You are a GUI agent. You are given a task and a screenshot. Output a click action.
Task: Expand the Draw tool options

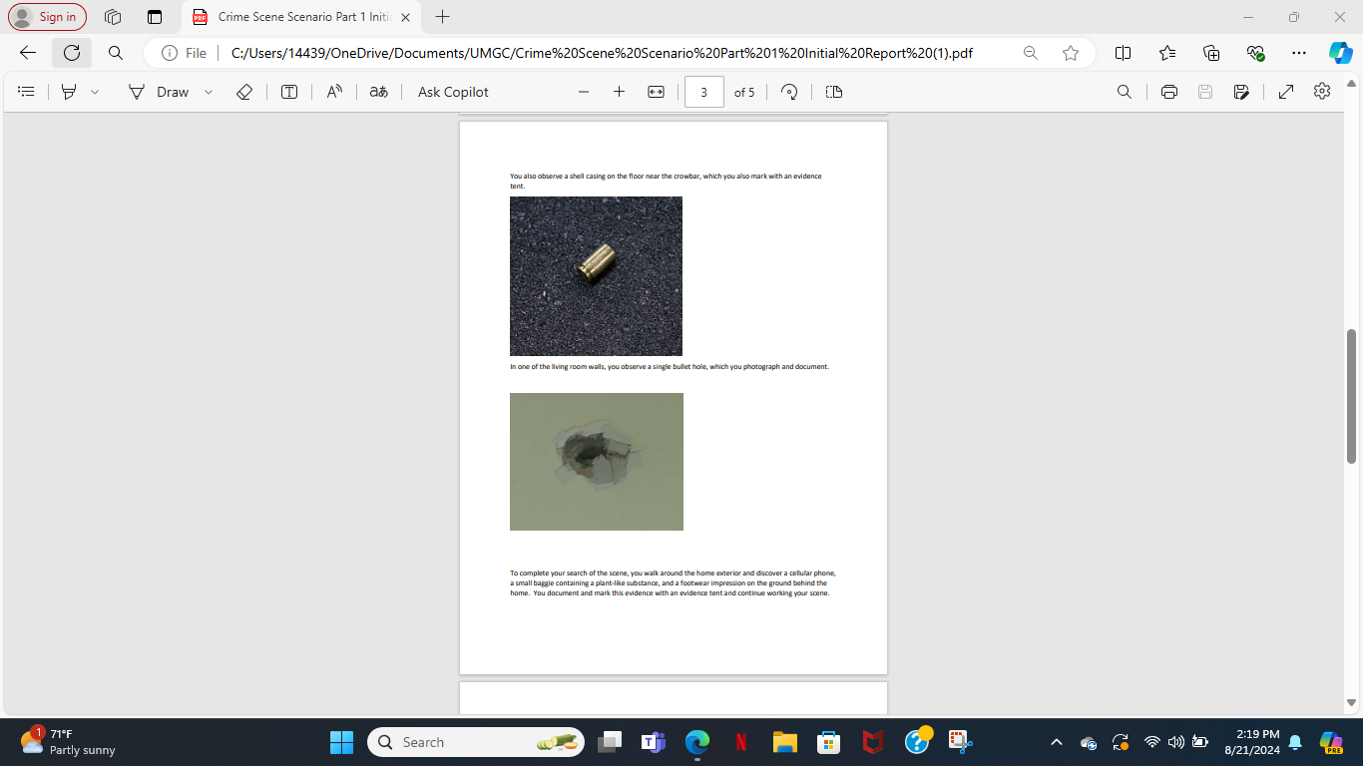tap(208, 91)
